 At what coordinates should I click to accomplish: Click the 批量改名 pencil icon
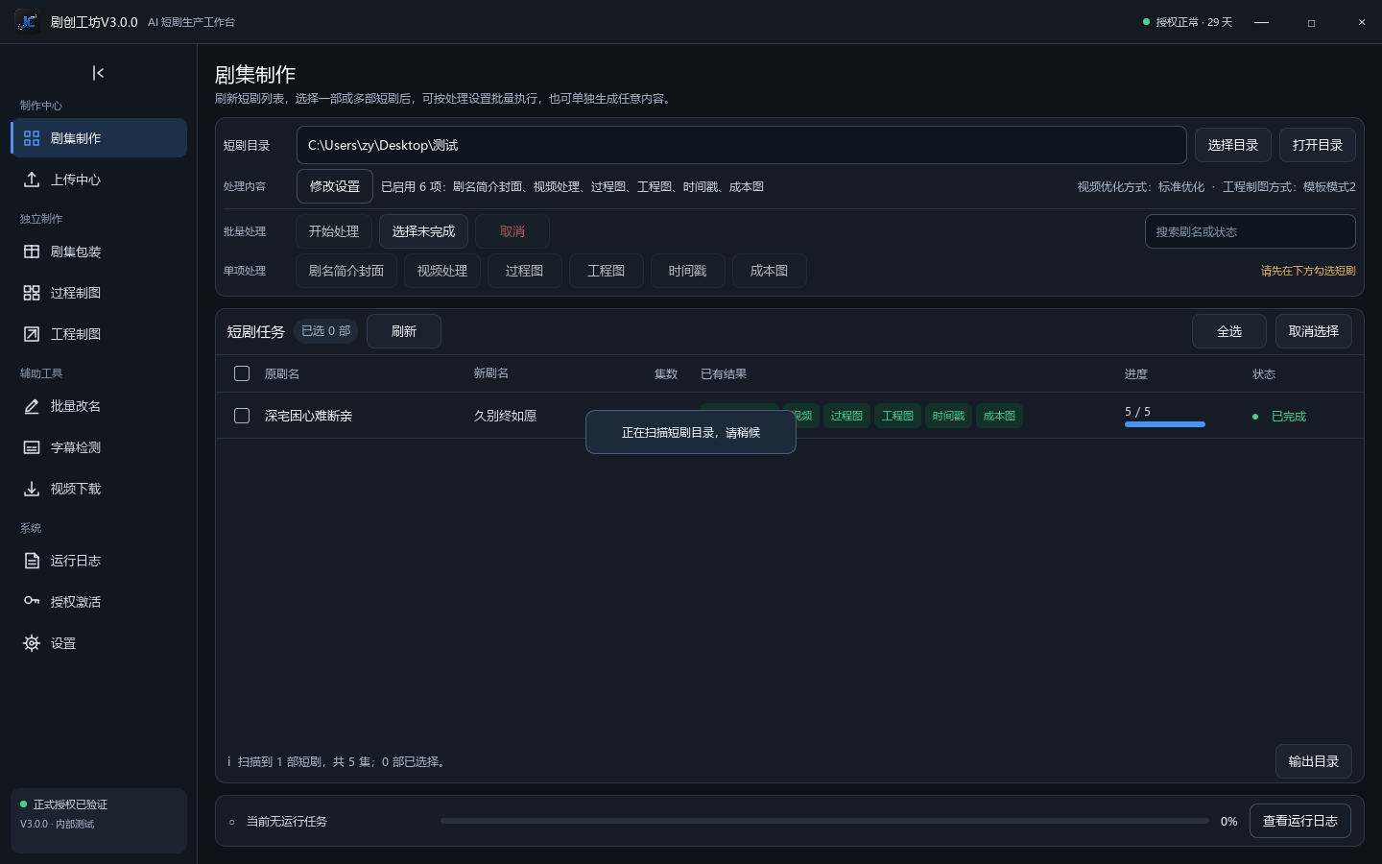click(x=32, y=406)
